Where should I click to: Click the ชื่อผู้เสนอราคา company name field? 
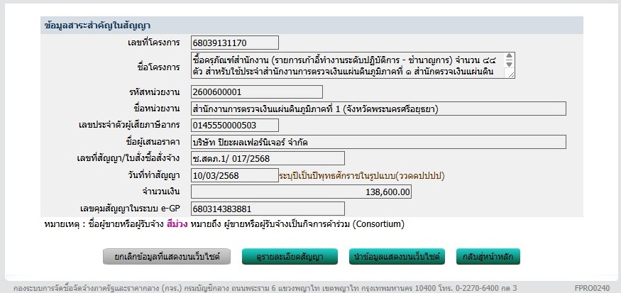point(378,142)
